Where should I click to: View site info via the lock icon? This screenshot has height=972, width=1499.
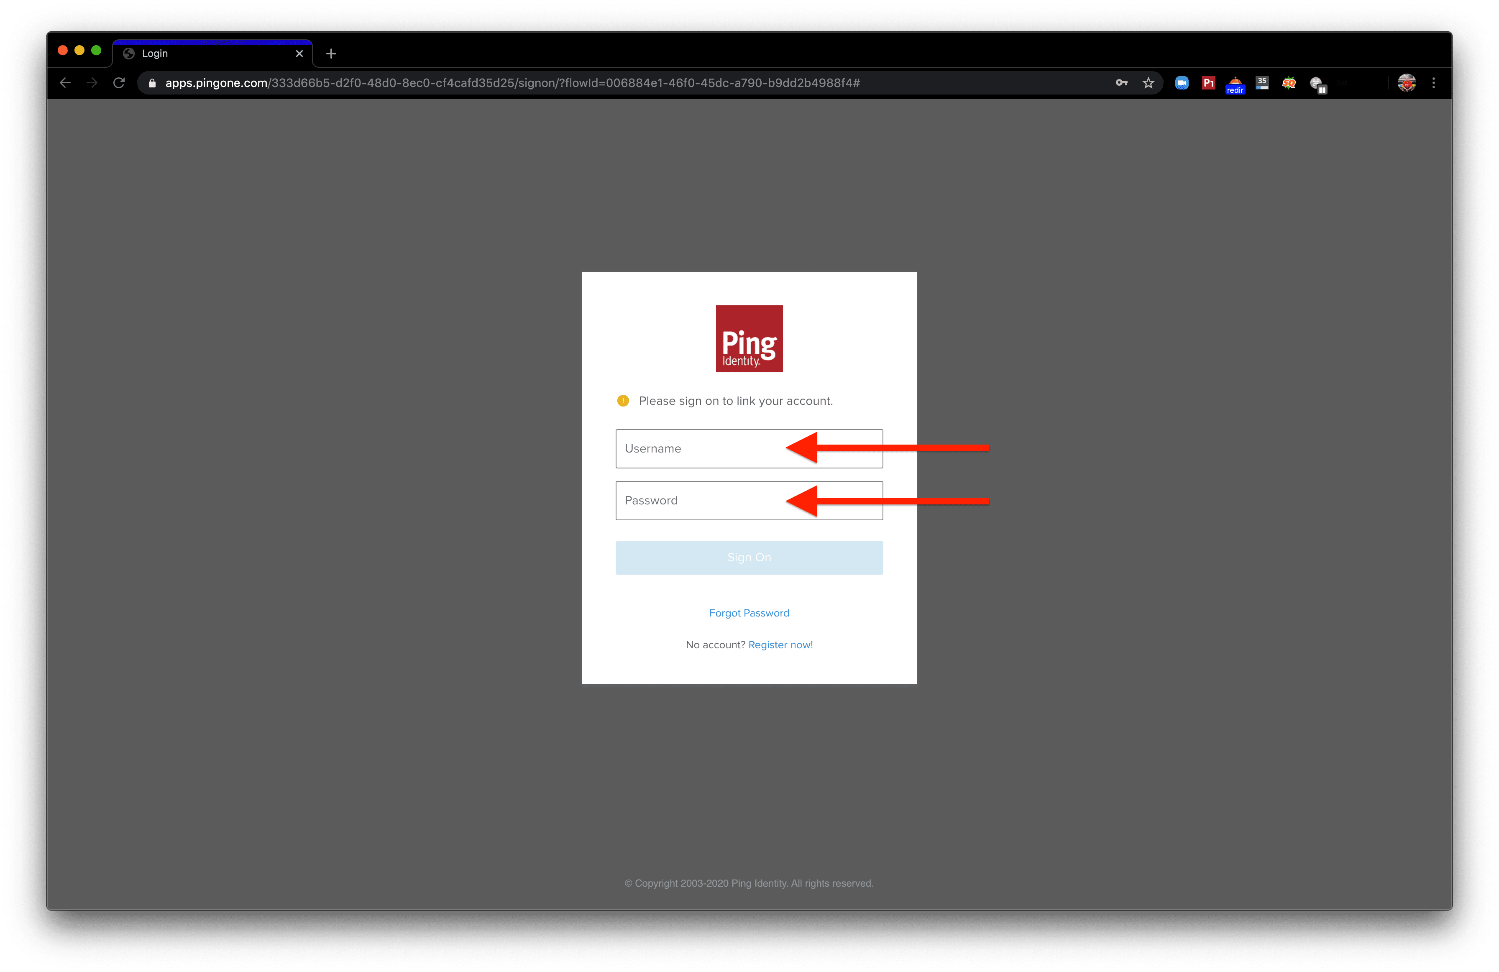(152, 83)
